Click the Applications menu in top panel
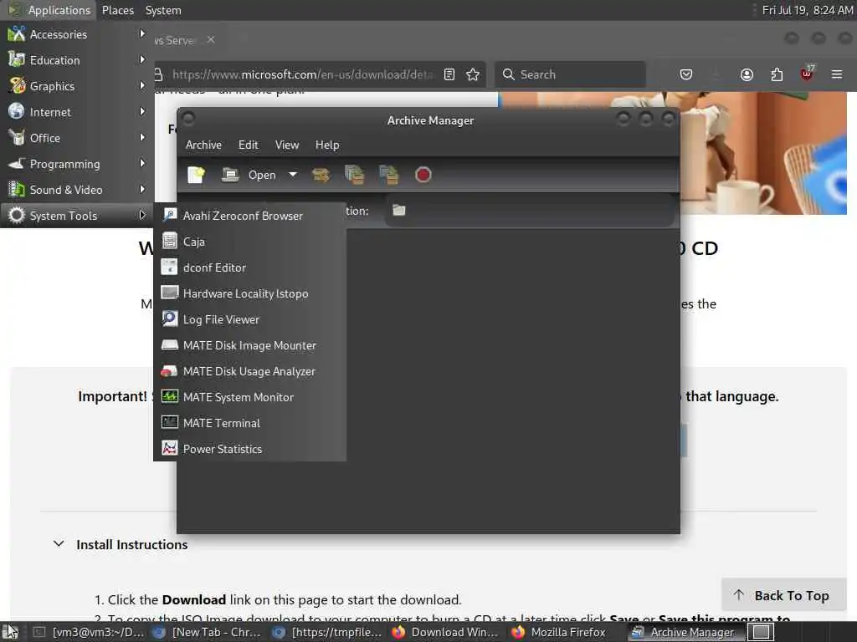857x642 pixels. click(x=49, y=10)
